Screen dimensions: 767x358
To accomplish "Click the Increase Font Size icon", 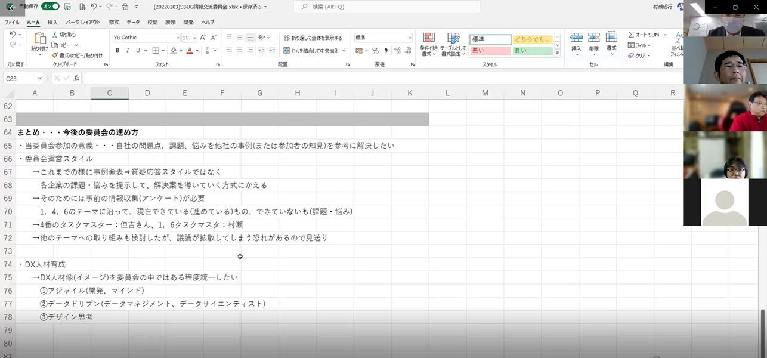I will (203, 38).
